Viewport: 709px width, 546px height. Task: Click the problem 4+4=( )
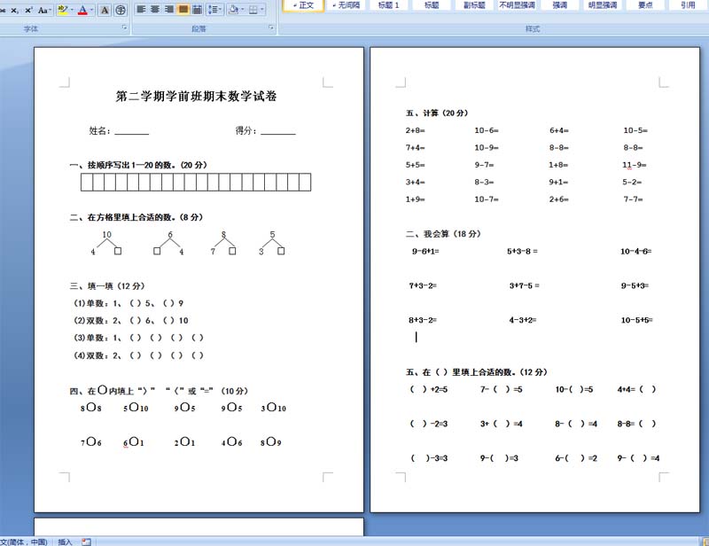[x=636, y=389]
